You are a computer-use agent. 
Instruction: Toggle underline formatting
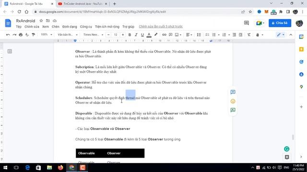click(x=142, y=35)
